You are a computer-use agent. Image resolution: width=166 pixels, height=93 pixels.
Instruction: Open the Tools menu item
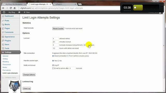[7, 48]
